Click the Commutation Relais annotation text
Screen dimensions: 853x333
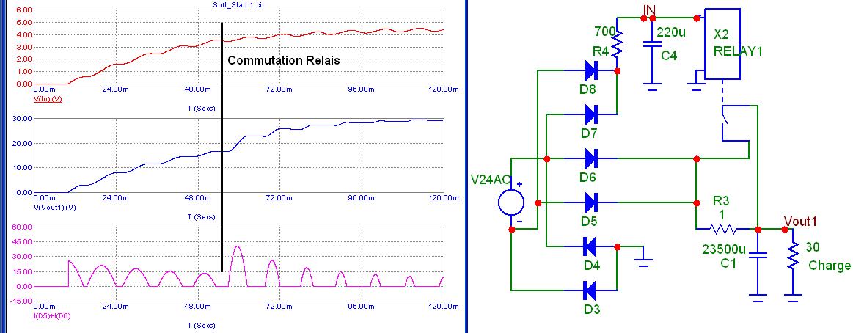[x=283, y=61]
